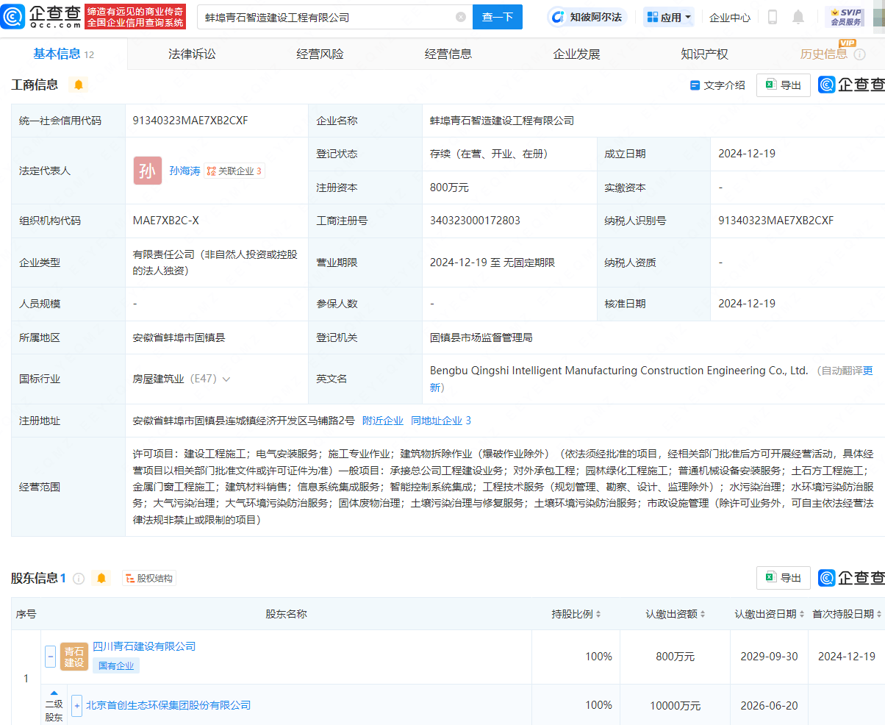This screenshot has height=725, width=885.
Task: Open 北京首创生态环保集团股份有限公司 link
Action: (168, 705)
